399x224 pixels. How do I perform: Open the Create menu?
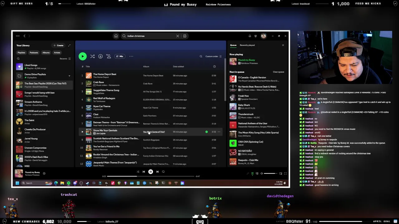click(x=59, y=45)
